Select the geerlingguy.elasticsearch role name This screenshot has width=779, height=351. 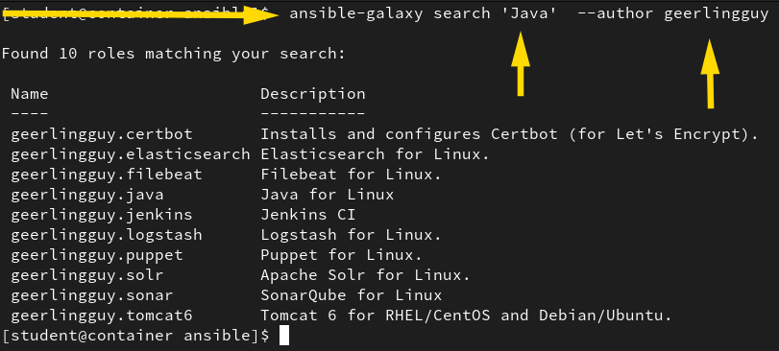[131, 154]
